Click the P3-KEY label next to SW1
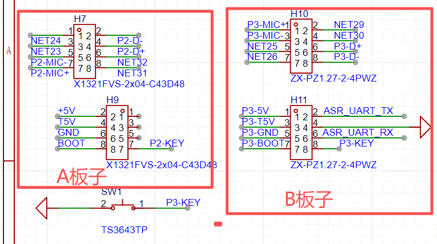 183,202
